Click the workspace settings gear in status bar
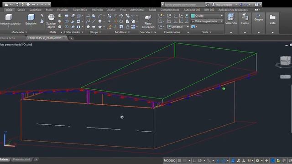Viewport: 292px width, 164px height. coord(257,160)
